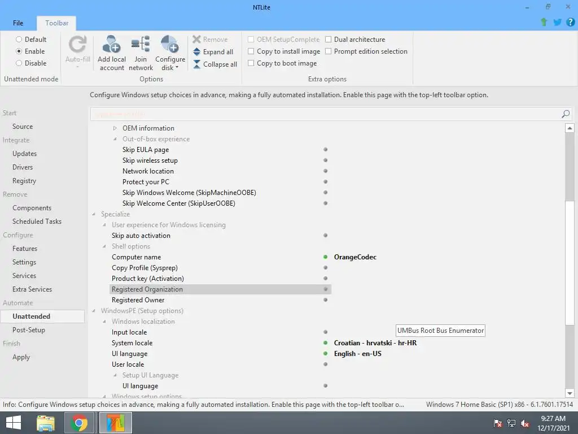Open the Extra Services page
This screenshot has height=434, width=578.
[32, 289]
